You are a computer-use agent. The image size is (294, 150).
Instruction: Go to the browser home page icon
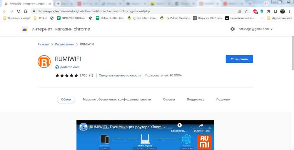pos(25,11)
